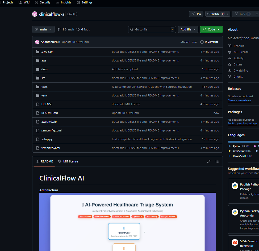Open the .aws-sam folder
The image size is (259, 251).
coord(47,52)
